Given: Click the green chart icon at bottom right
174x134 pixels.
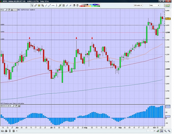Looking at the screenshot, I should (x=158, y=131).
